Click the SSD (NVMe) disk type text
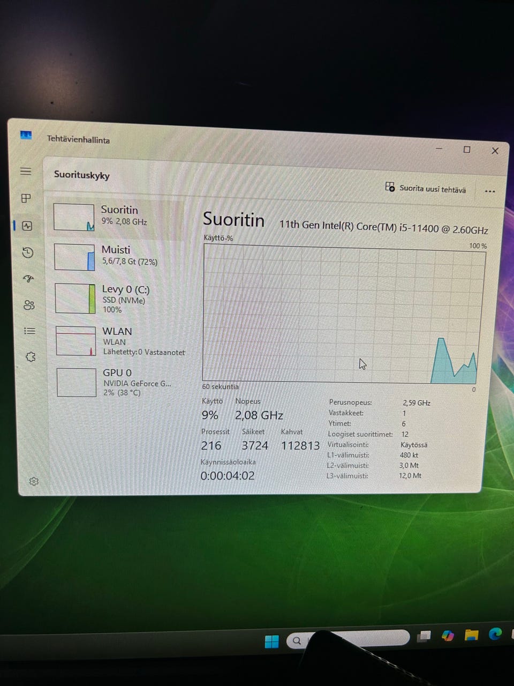 tap(124, 300)
